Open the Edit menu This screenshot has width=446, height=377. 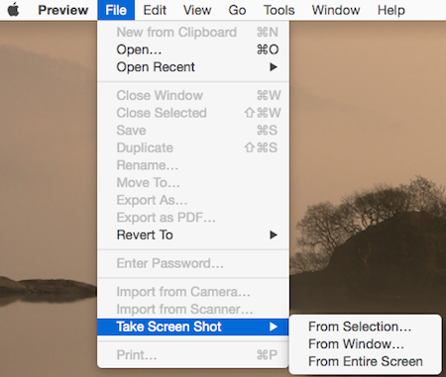[x=155, y=10]
